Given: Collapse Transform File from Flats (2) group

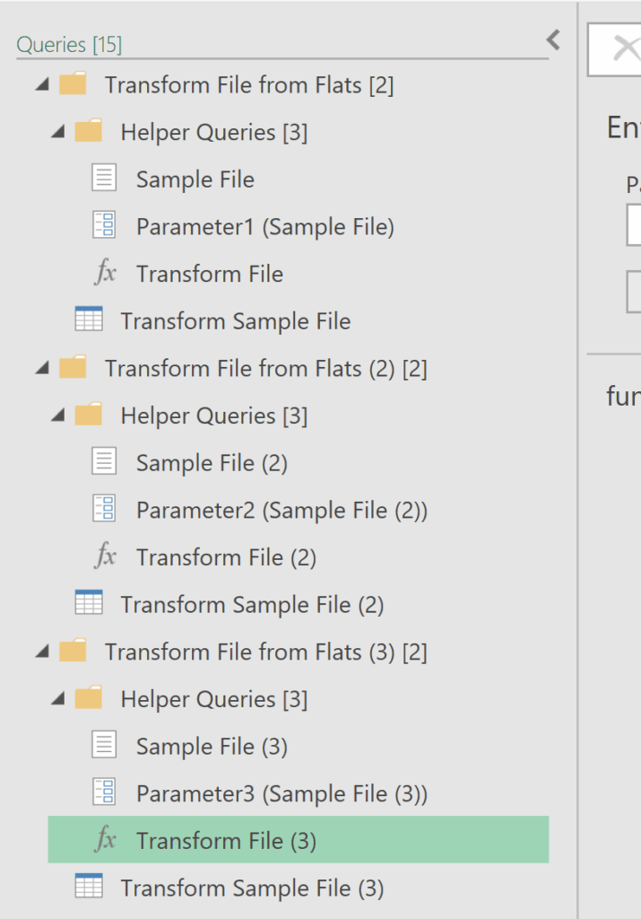Looking at the screenshot, I should pos(41,369).
